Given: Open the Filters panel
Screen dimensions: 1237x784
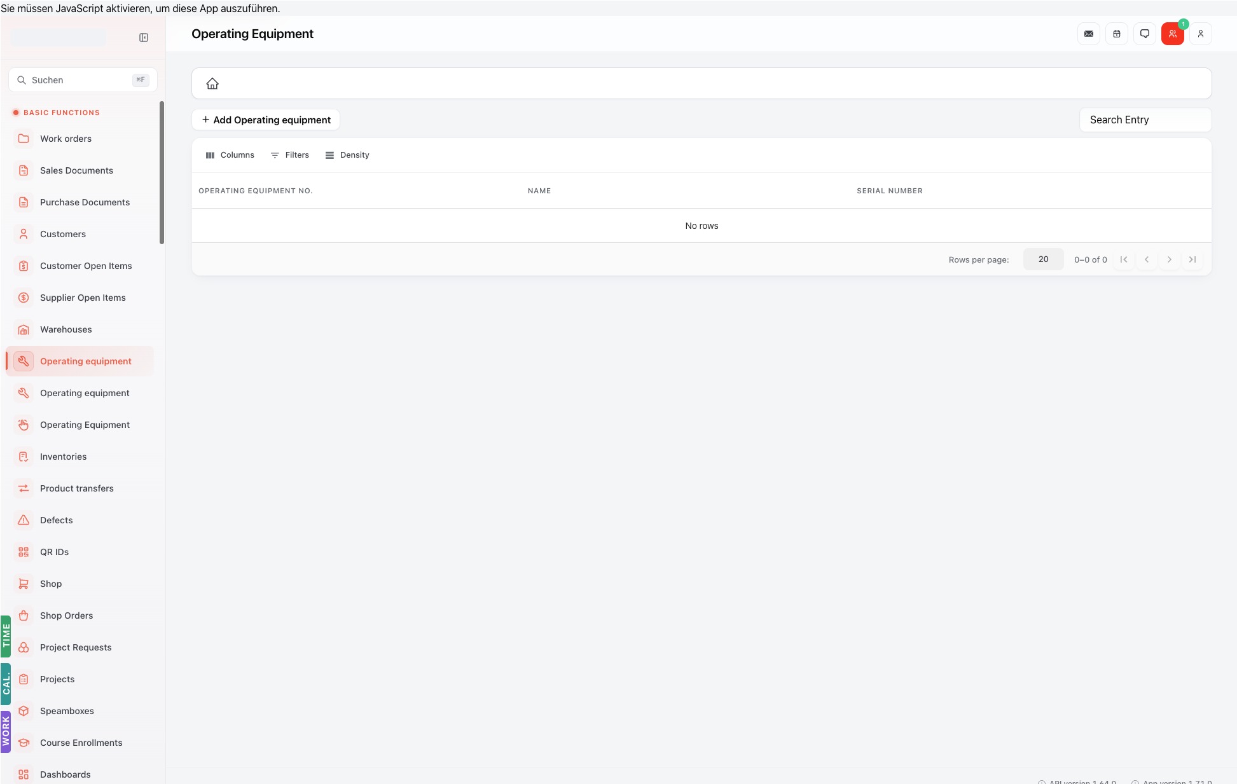Looking at the screenshot, I should tap(290, 155).
